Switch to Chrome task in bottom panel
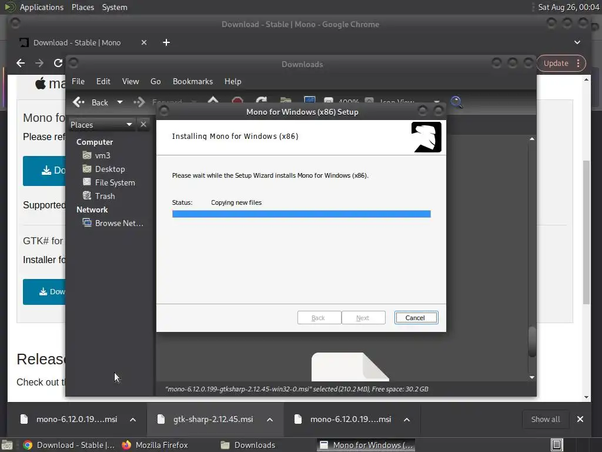 tap(68, 445)
